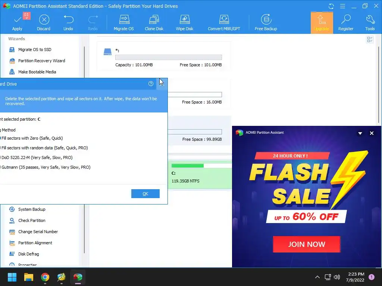The width and height of the screenshot is (382, 286).
Task: Show hidden system tray icons
Action: [317, 277]
